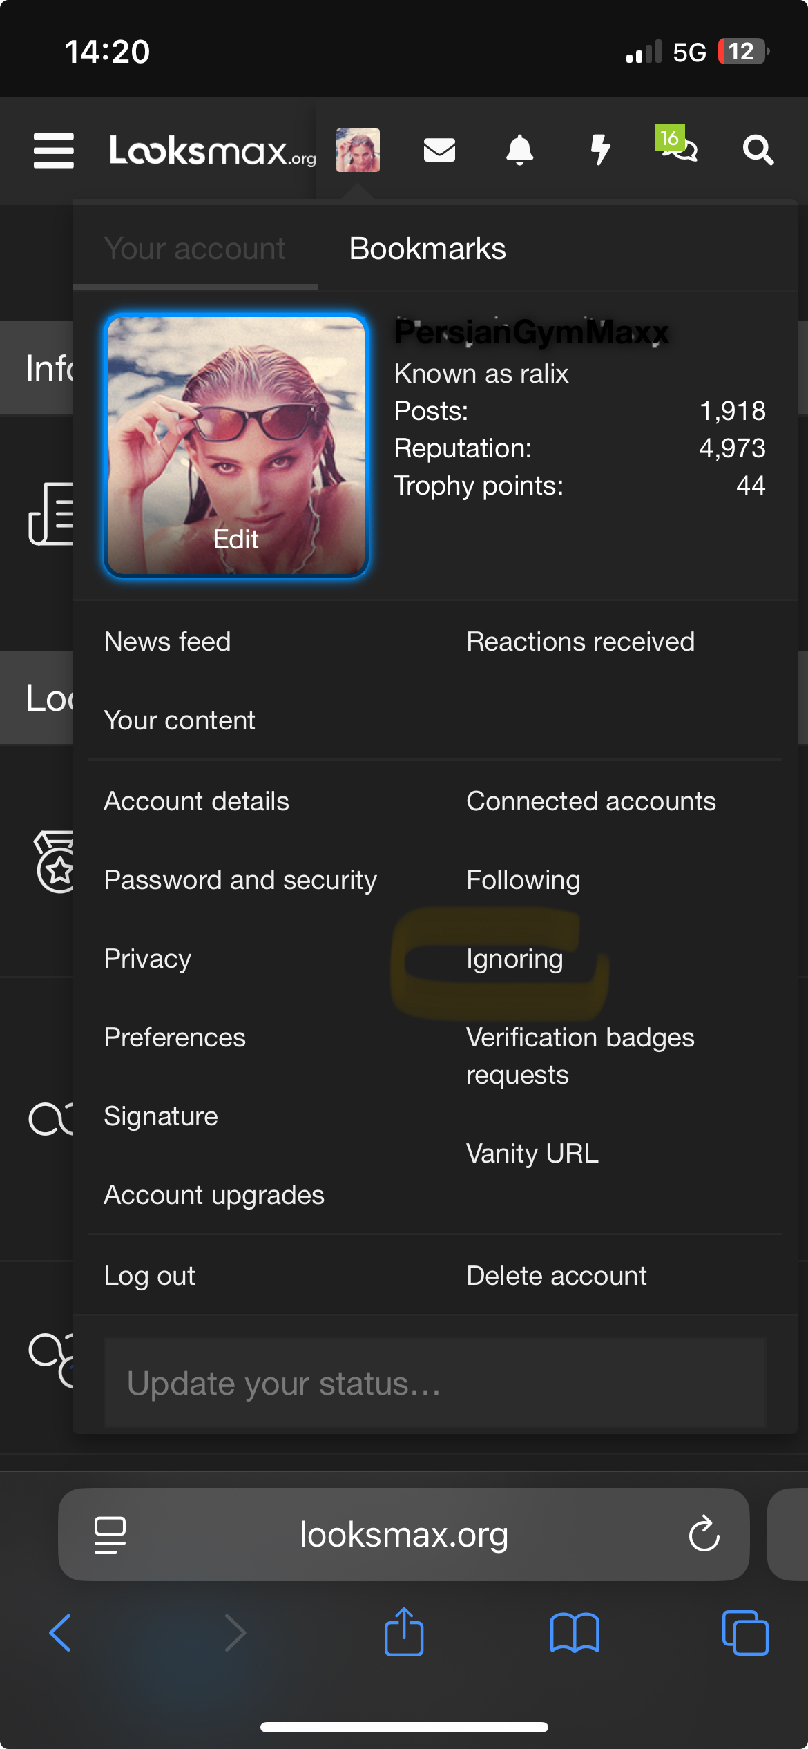
Task: Click the Ignoring link
Action: (514, 959)
